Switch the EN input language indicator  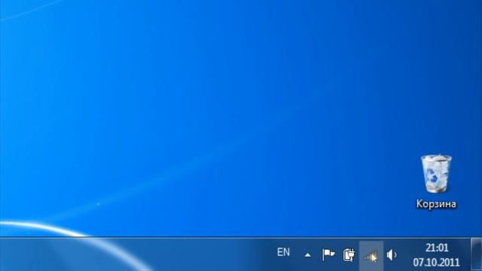[283, 252]
